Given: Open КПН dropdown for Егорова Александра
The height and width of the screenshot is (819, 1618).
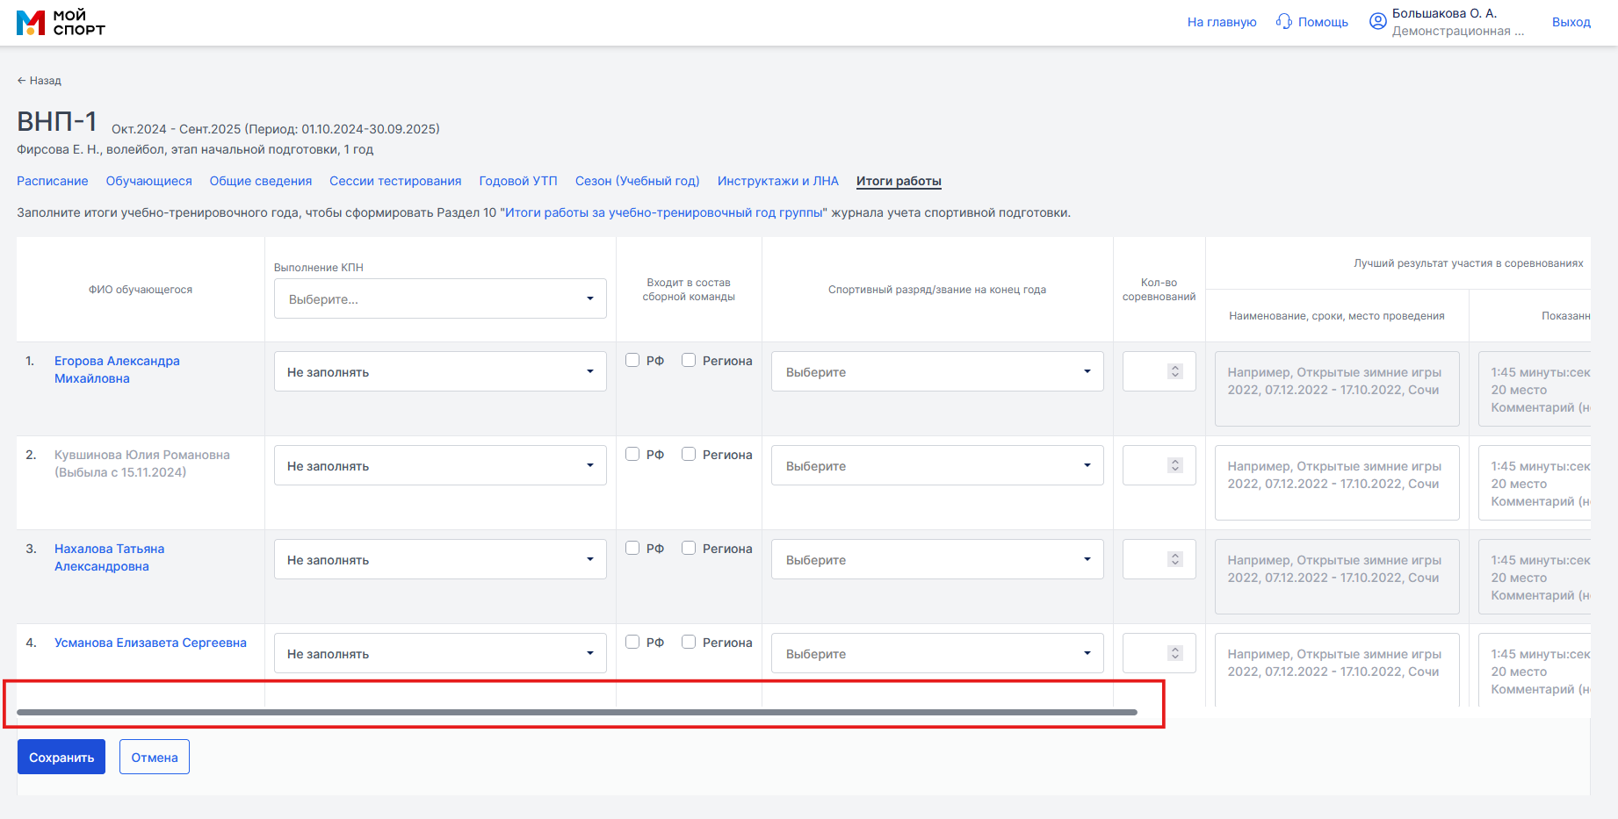Looking at the screenshot, I should point(440,371).
